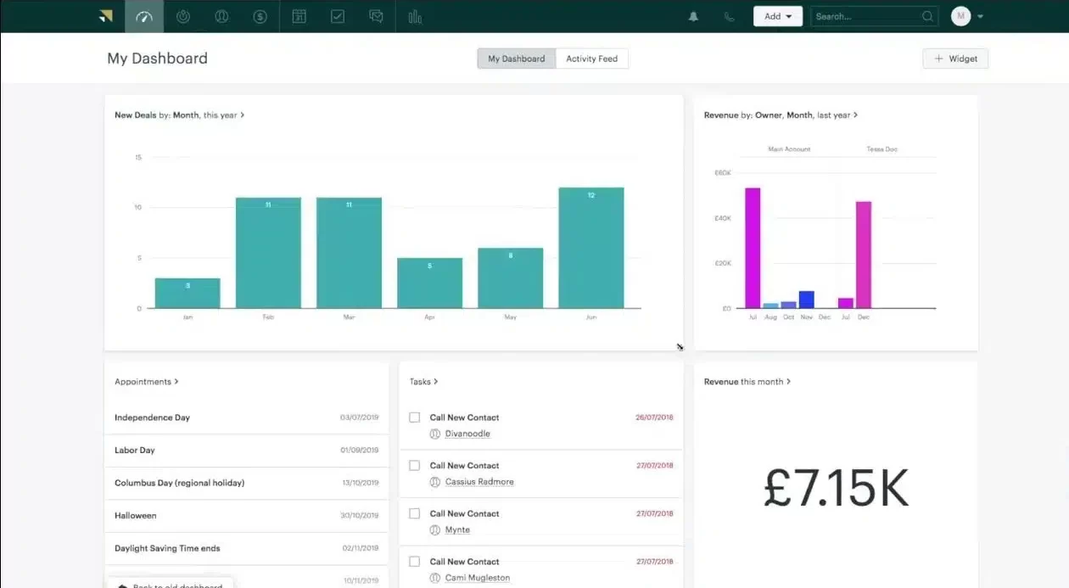The image size is (1069, 588).
Task: Click the notifications bell icon
Action: 693,15
